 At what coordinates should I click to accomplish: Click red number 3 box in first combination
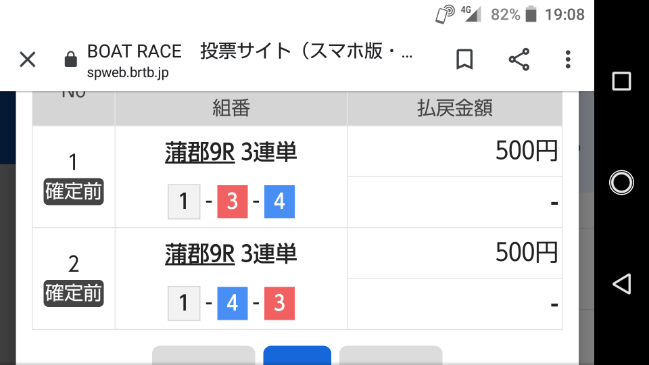click(x=233, y=201)
